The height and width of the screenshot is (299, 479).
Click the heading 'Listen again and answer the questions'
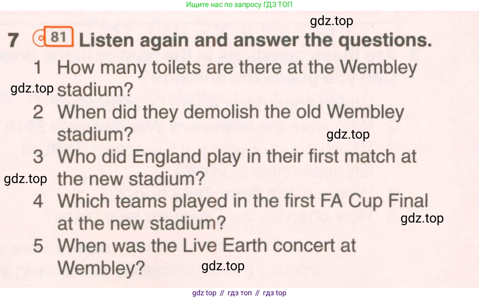pos(256,40)
